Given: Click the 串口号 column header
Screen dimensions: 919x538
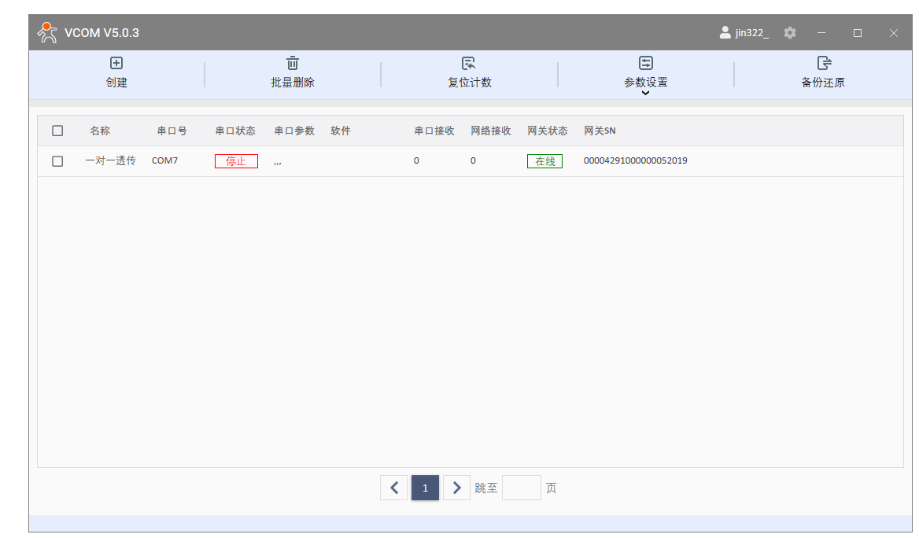Looking at the screenshot, I should [172, 131].
